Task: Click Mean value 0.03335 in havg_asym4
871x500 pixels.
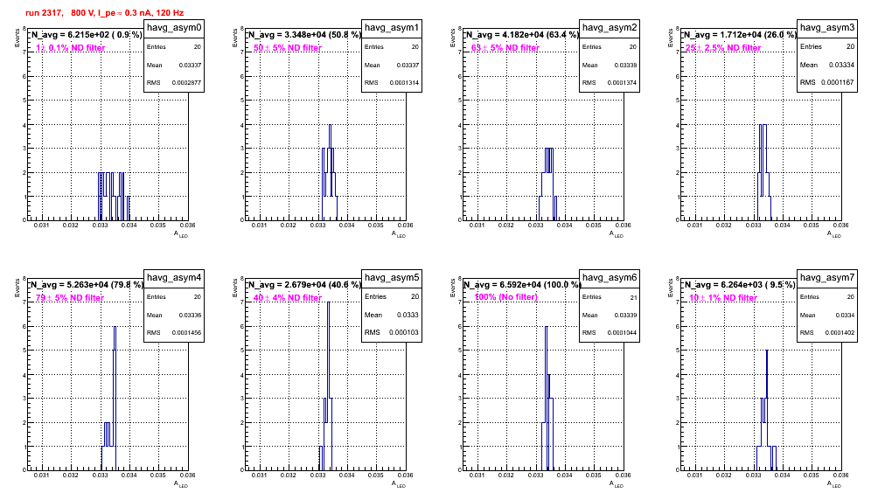Action: (x=190, y=315)
